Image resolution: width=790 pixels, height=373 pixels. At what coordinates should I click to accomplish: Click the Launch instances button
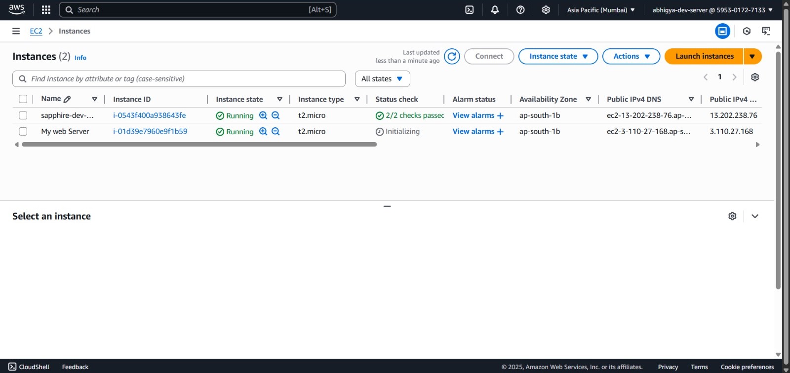[x=704, y=56]
